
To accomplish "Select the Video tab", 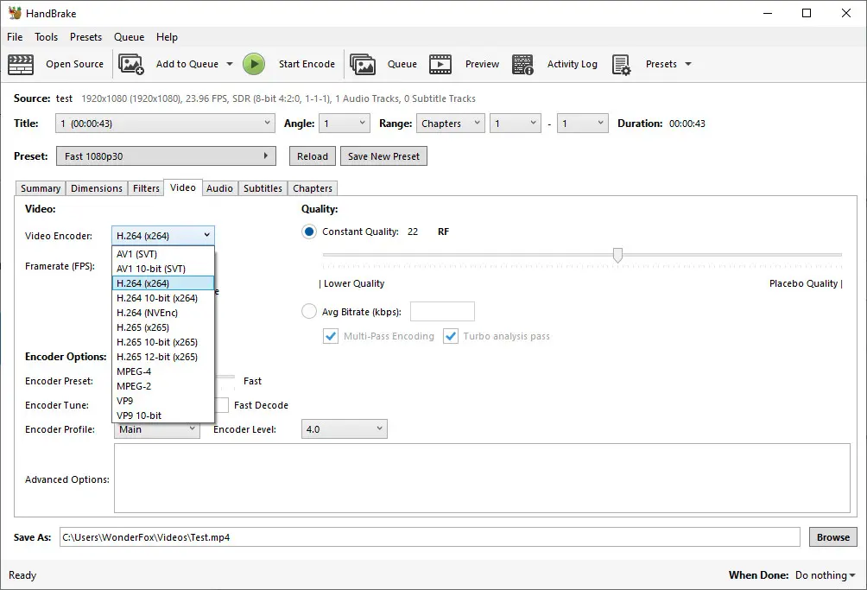I will 183,187.
